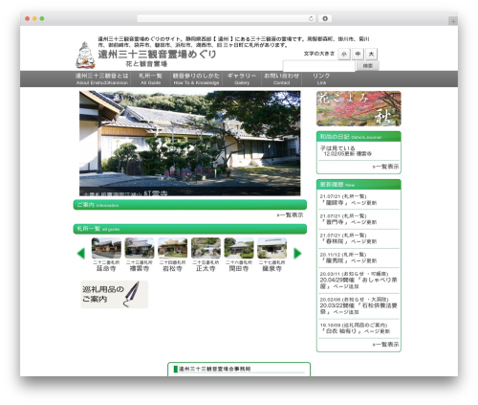Click the large temple slideshow photo
The height and width of the screenshot is (405, 478).
[189, 144]
